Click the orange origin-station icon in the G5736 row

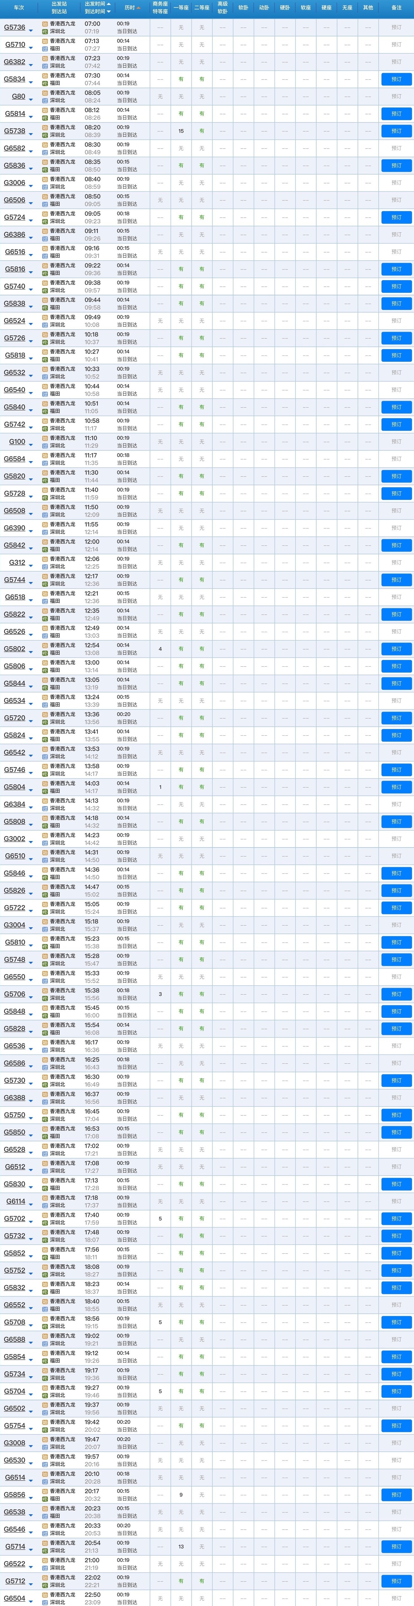click(x=45, y=24)
